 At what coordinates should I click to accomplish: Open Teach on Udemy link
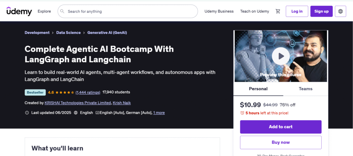(x=255, y=11)
